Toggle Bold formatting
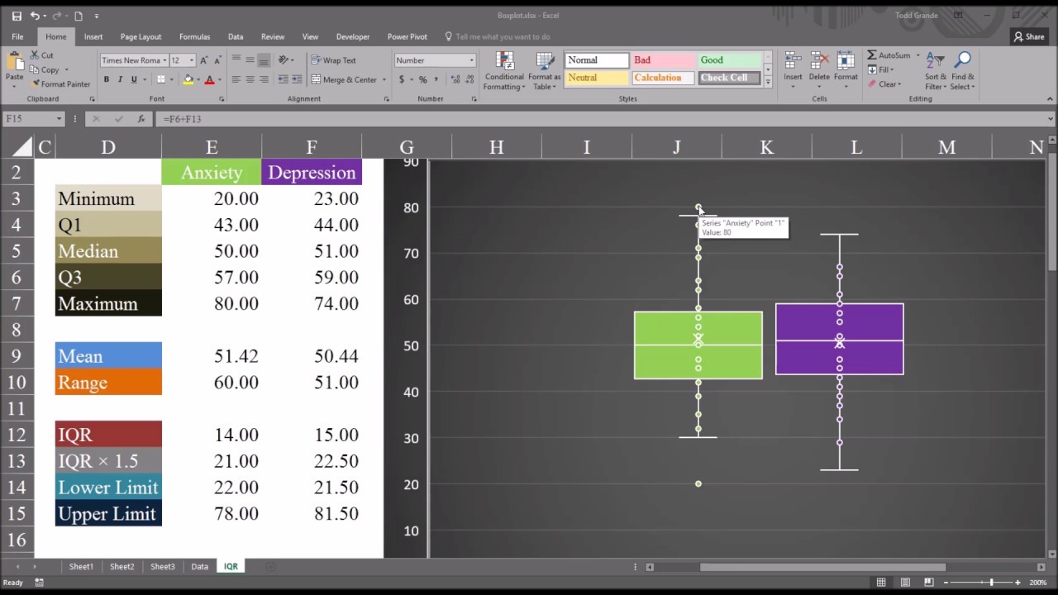 point(107,79)
